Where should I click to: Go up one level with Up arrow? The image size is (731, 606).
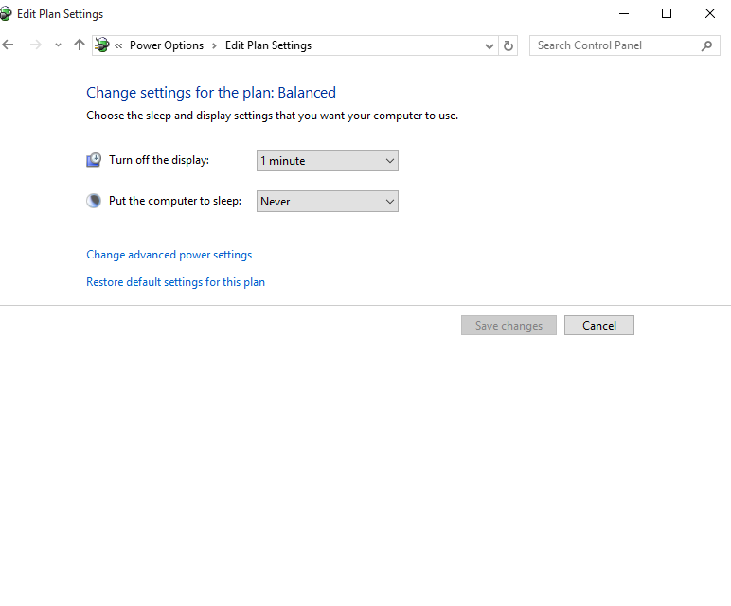click(x=80, y=45)
